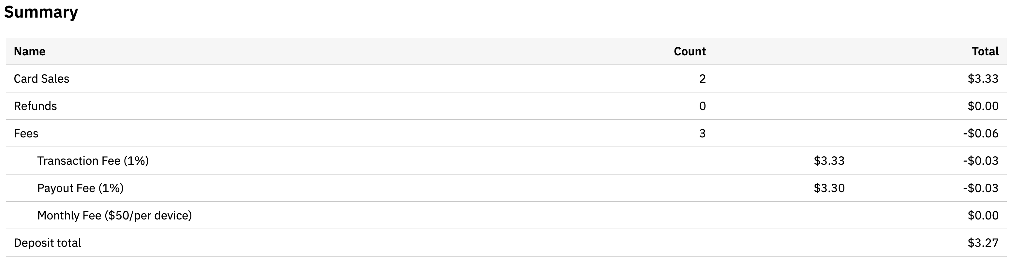Click the Payout Fee total of -$0.03

pyautogui.click(x=980, y=188)
